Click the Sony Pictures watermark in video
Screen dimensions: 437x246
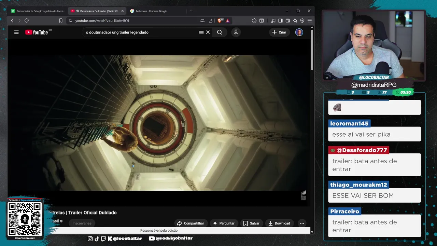[x=304, y=195]
